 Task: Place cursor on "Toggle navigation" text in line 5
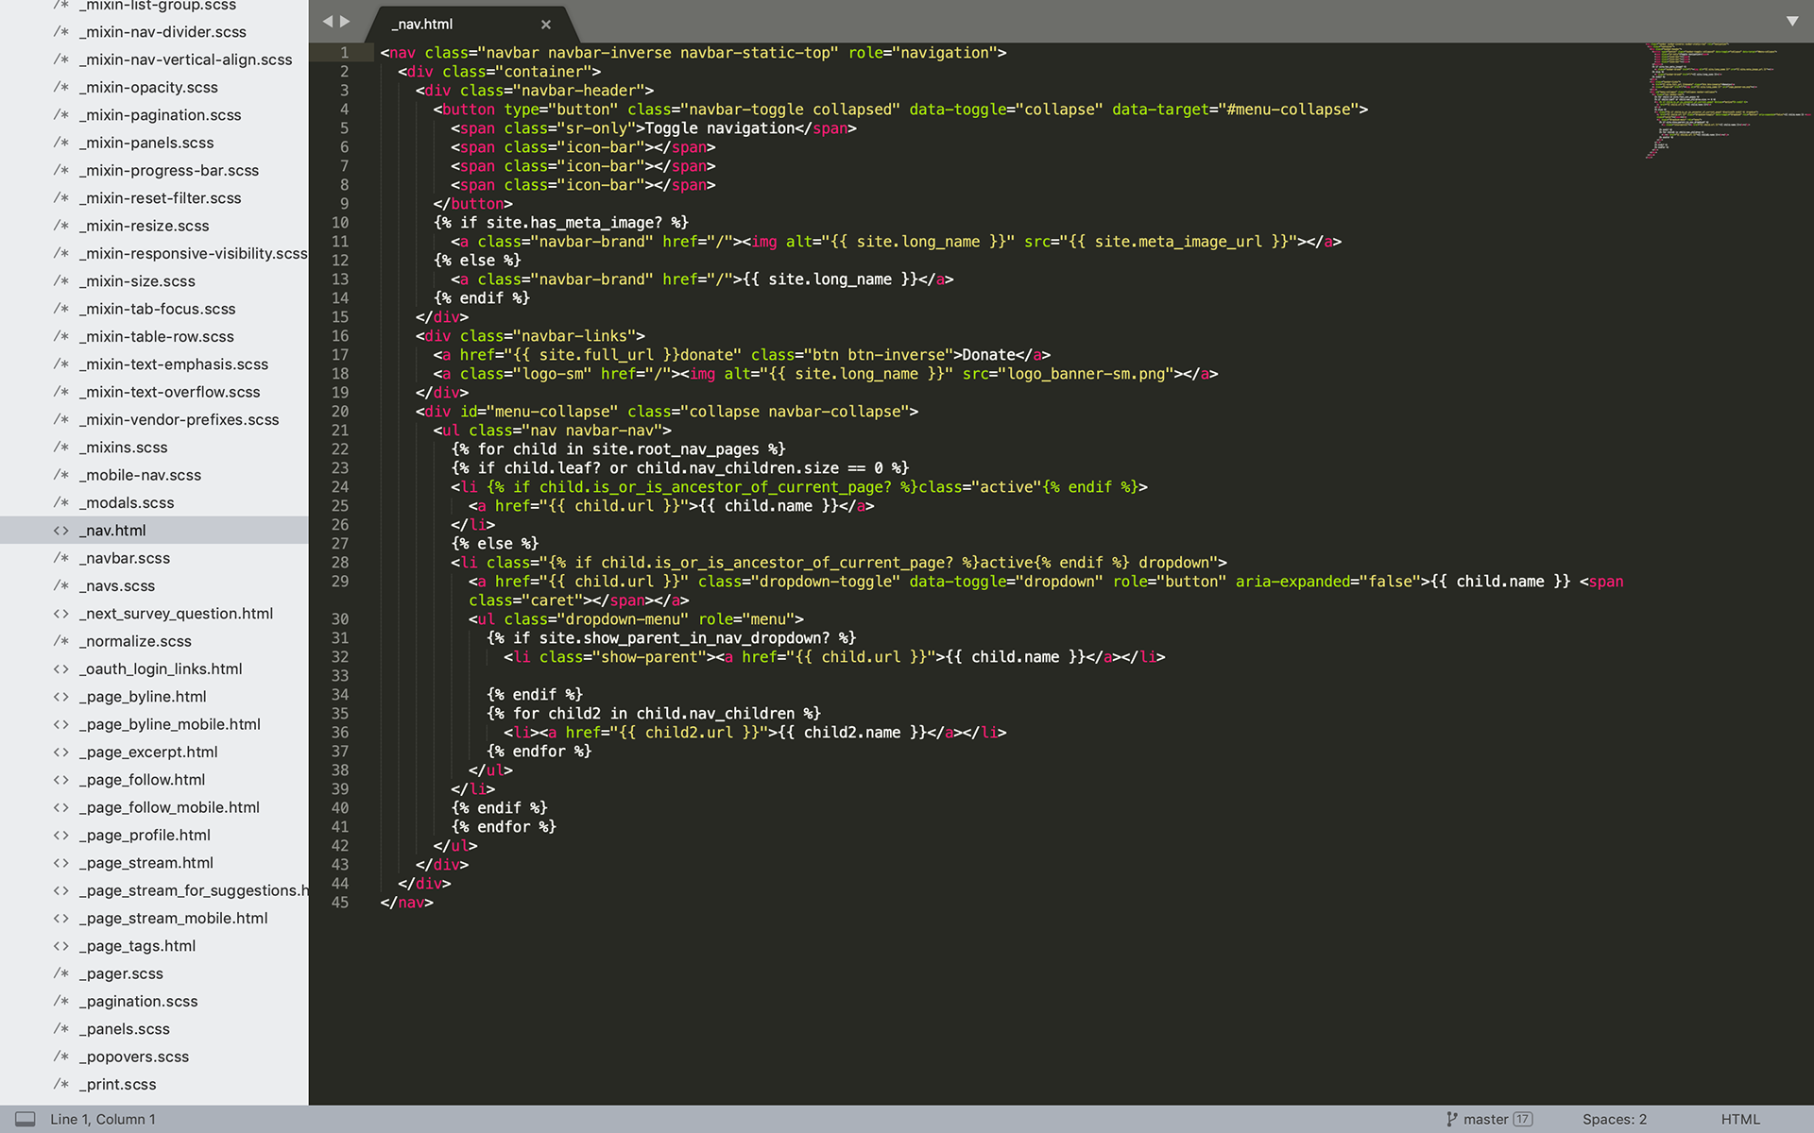click(719, 128)
